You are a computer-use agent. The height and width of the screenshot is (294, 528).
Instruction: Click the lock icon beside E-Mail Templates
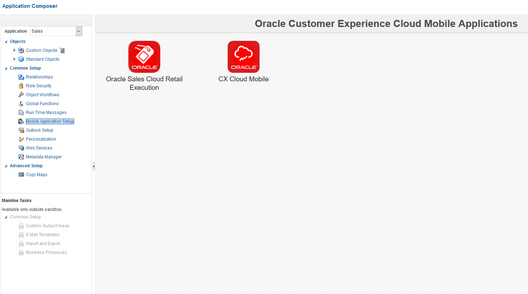(21, 235)
